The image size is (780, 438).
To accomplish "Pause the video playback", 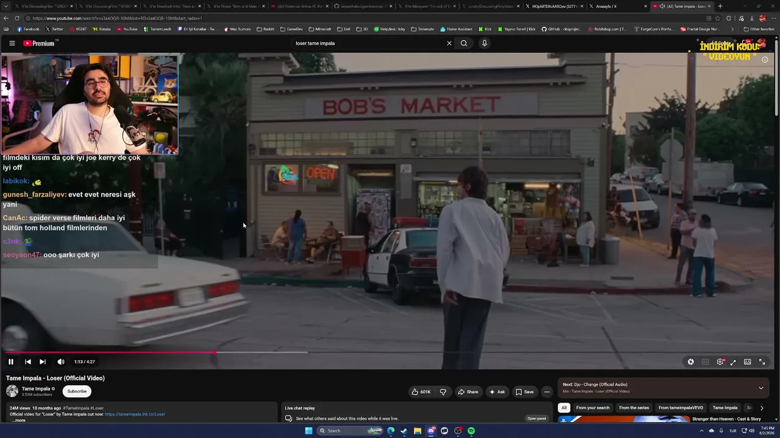I will click(11, 361).
